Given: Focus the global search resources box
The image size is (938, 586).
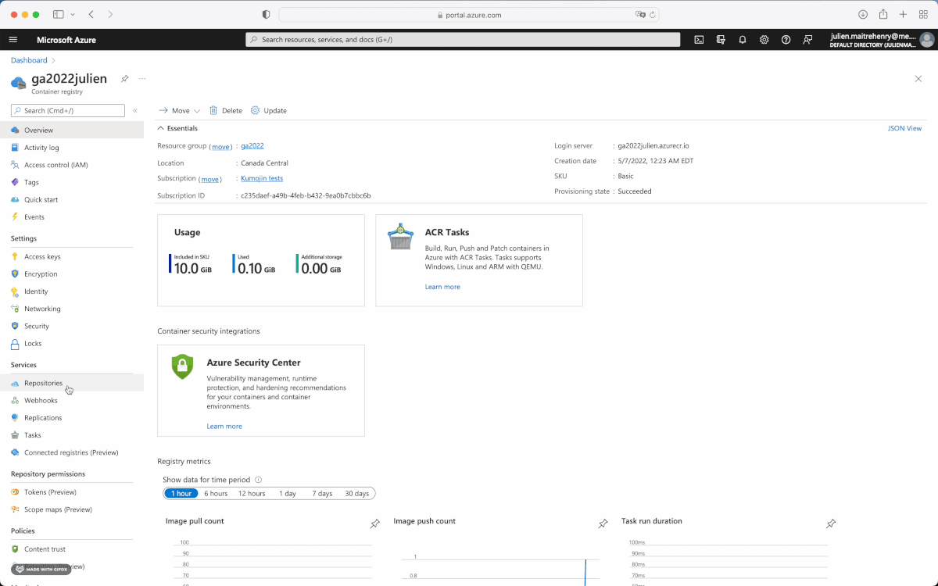Looking at the screenshot, I should pyautogui.click(x=463, y=40).
